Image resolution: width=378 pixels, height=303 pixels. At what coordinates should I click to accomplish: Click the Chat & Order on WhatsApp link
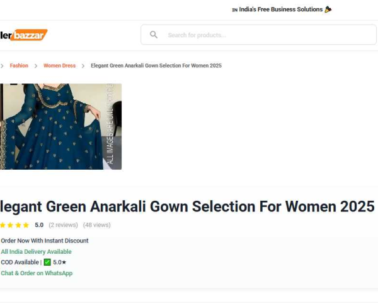[37, 273]
